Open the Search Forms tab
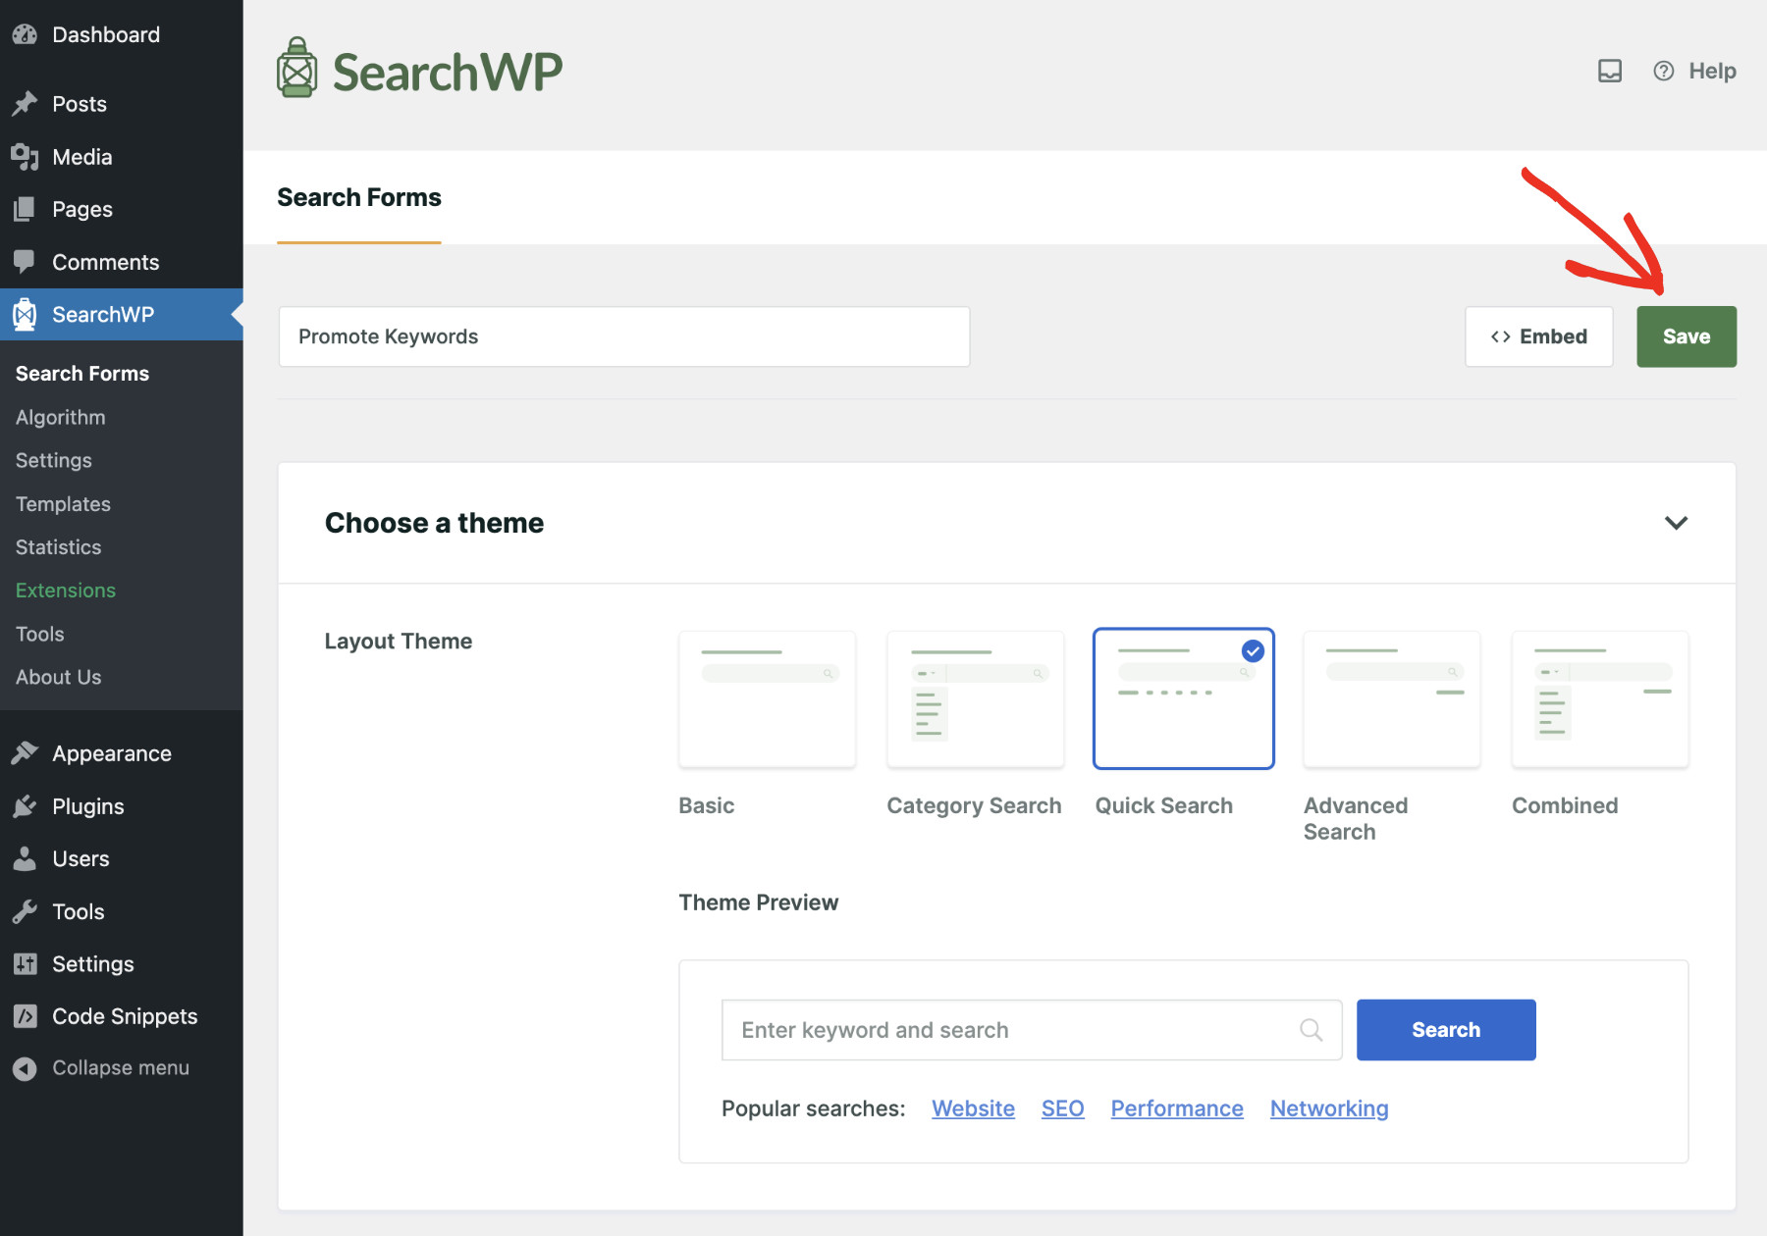This screenshot has height=1236, width=1767. coord(359,197)
